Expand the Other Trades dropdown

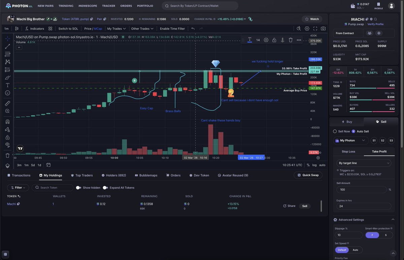click(142, 29)
